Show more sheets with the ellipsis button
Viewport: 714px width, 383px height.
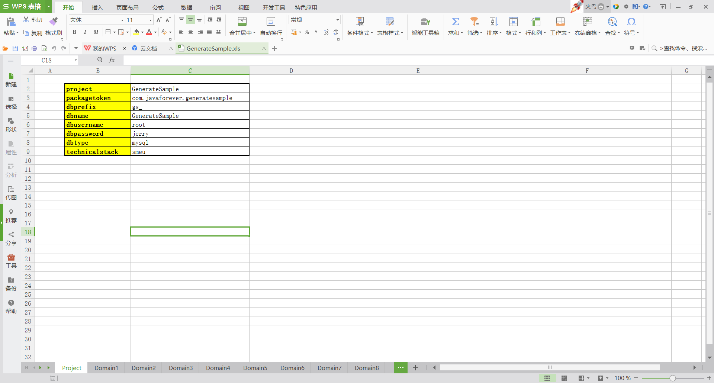(x=401, y=368)
